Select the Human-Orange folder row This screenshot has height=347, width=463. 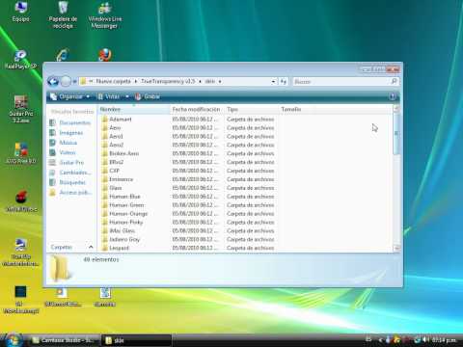pos(188,214)
